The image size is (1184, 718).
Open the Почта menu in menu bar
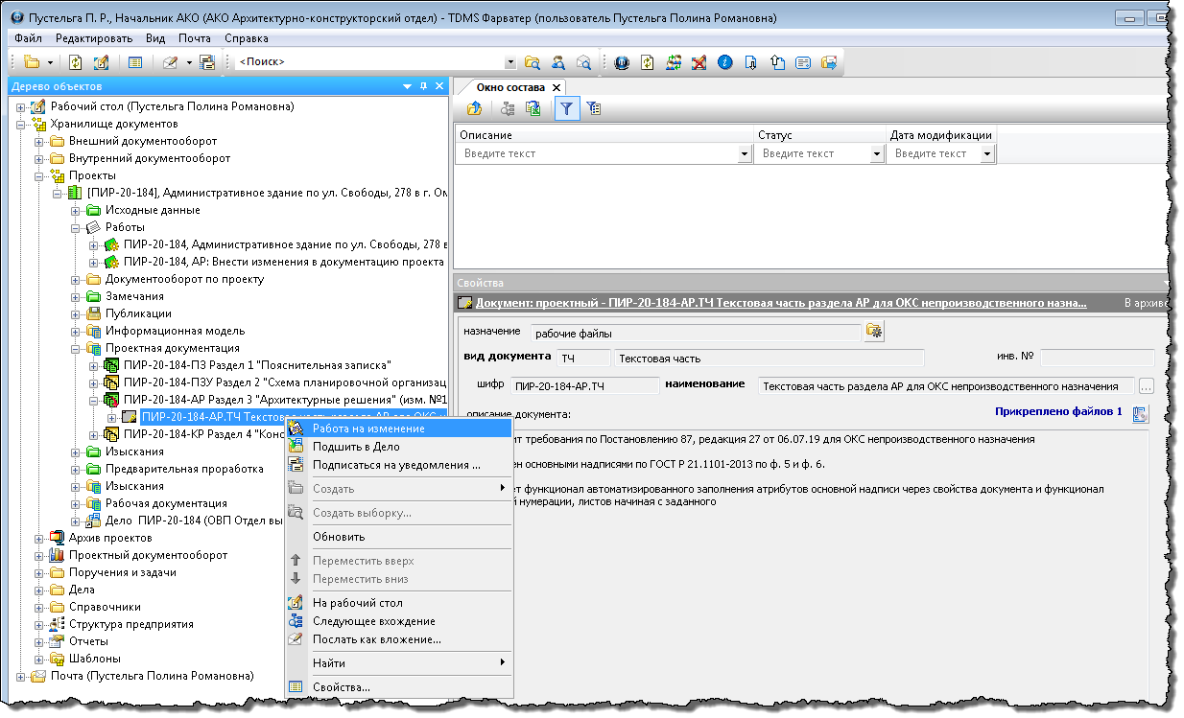pyautogui.click(x=194, y=38)
